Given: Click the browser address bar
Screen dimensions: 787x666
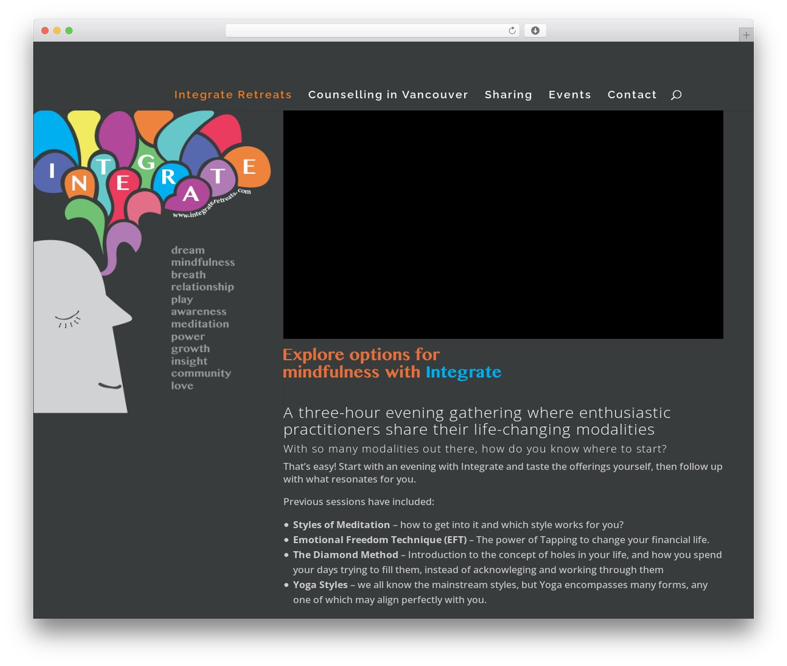Looking at the screenshot, I should coord(372,31).
